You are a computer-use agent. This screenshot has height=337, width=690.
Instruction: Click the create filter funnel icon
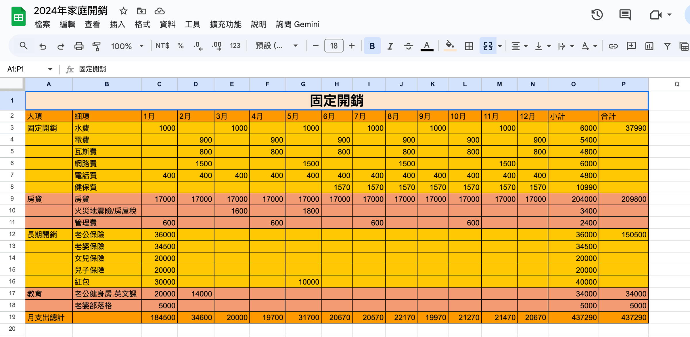(667, 46)
